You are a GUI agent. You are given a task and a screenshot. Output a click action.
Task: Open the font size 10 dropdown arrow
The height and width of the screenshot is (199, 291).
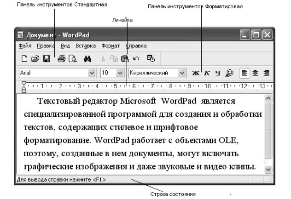120,73
